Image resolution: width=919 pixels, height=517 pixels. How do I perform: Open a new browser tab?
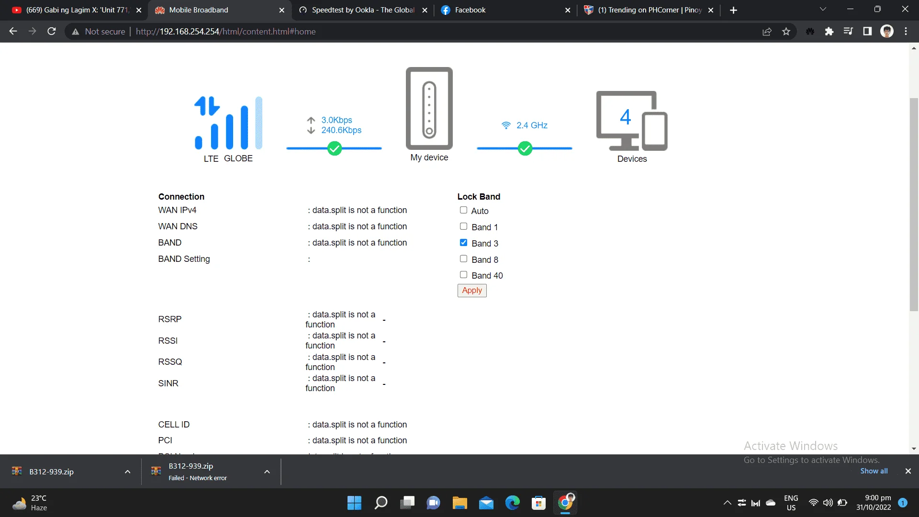coord(733,10)
